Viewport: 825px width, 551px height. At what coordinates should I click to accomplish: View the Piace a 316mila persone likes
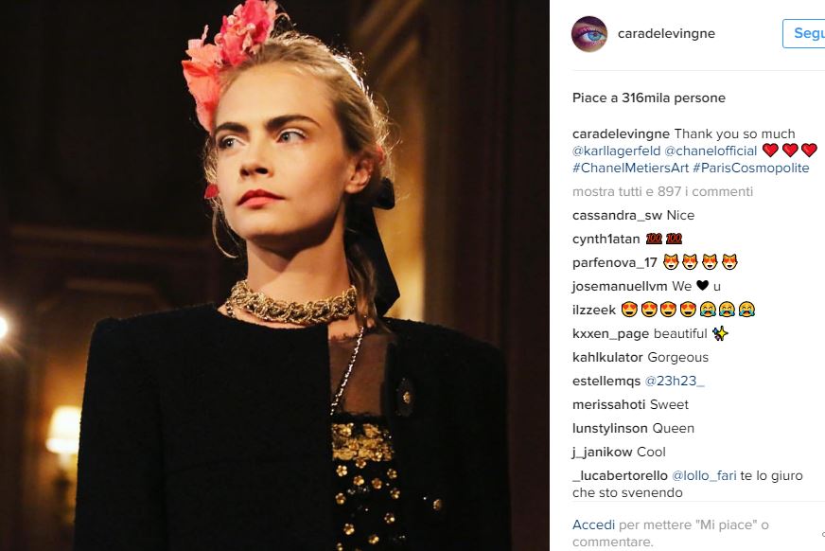649,98
